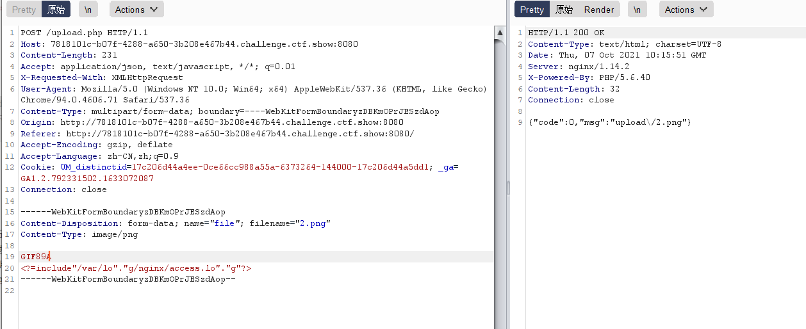Toggle \n display in request pane
806x329 pixels.
pyautogui.click(x=88, y=10)
